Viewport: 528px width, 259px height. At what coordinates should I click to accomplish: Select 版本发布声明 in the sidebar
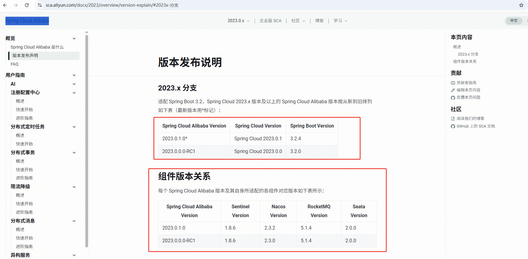[x=44, y=56]
